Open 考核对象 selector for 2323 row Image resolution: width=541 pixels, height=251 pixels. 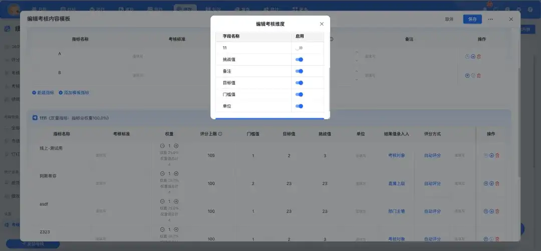tap(396, 239)
